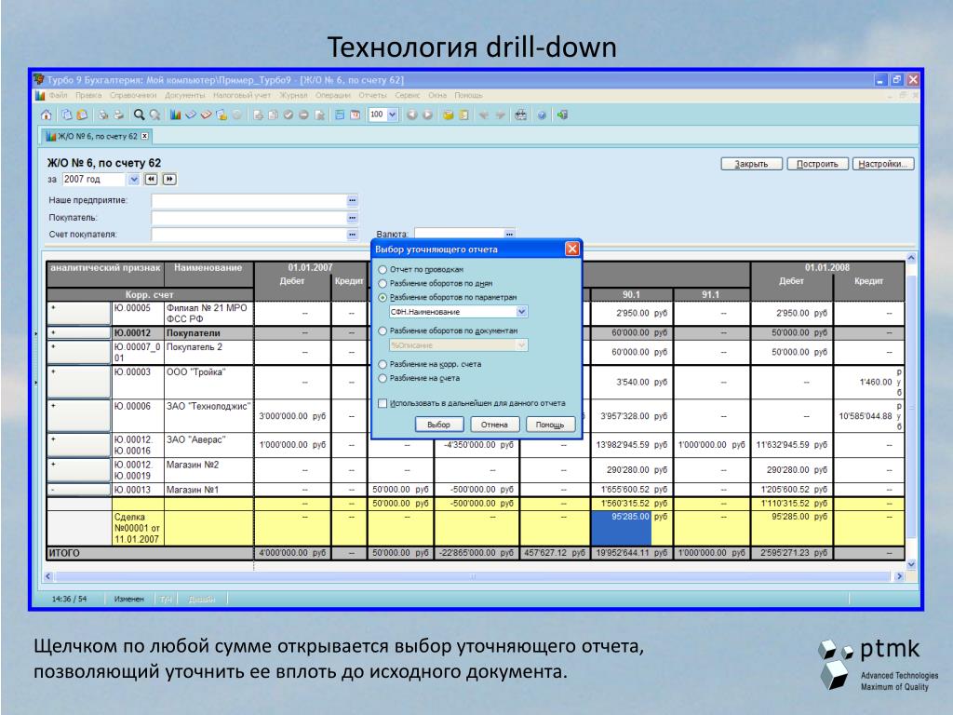The height and width of the screenshot is (715, 953).
Task: Open the СФН.Наименование dropdown
Action: click(x=521, y=312)
